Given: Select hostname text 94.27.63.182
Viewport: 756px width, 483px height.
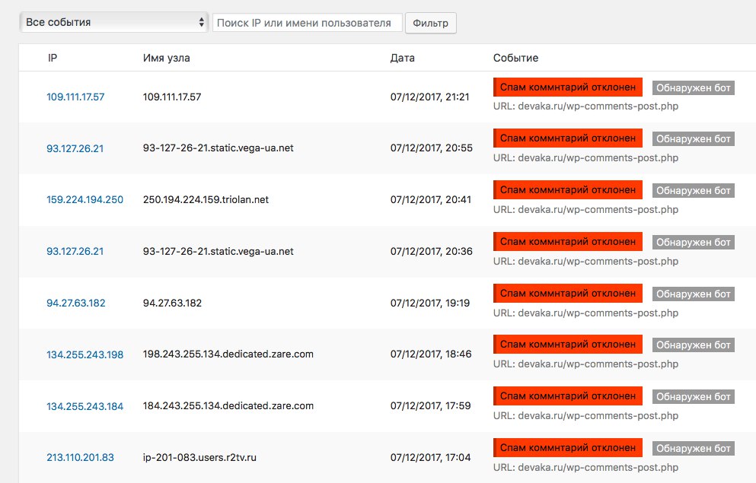Looking at the screenshot, I should tap(172, 303).
